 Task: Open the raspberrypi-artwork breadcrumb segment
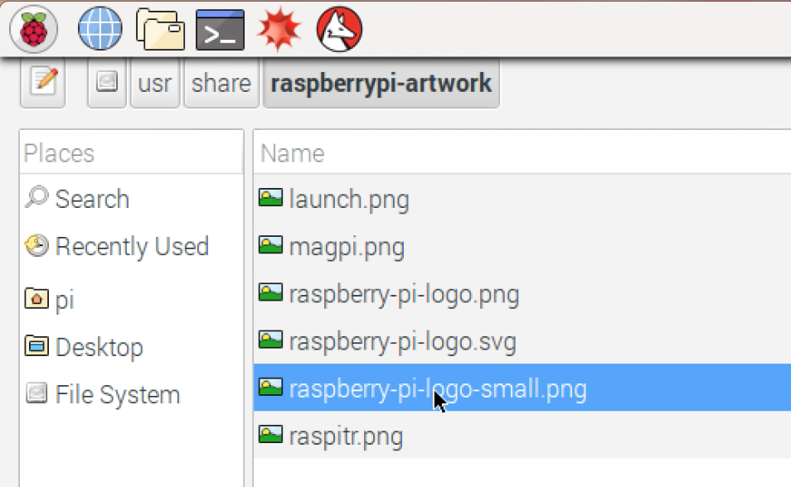381,82
